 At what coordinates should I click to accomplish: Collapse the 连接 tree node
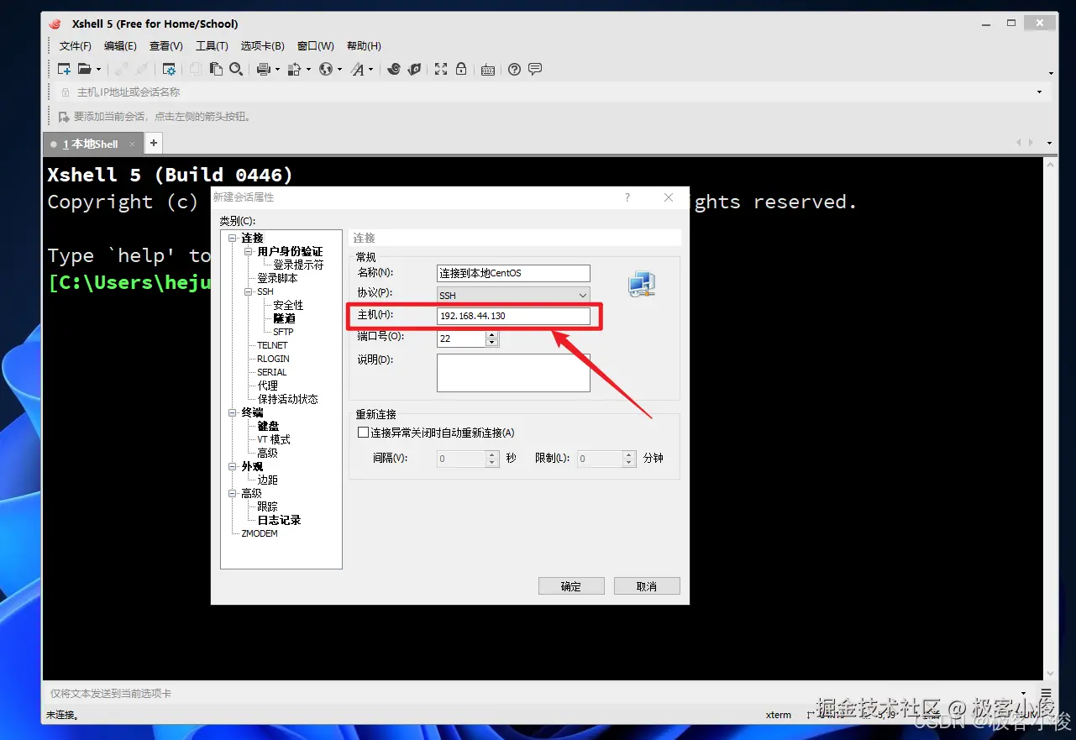pyautogui.click(x=233, y=239)
